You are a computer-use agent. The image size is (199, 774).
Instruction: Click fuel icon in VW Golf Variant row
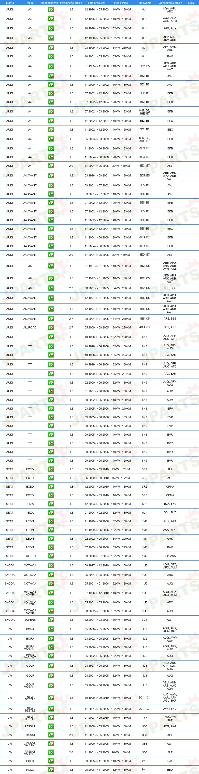coord(51,685)
